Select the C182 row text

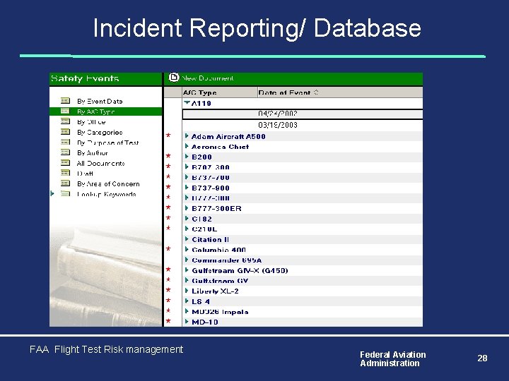(x=201, y=219)
